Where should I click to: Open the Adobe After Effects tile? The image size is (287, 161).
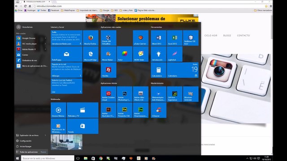[x=140, y=94]
